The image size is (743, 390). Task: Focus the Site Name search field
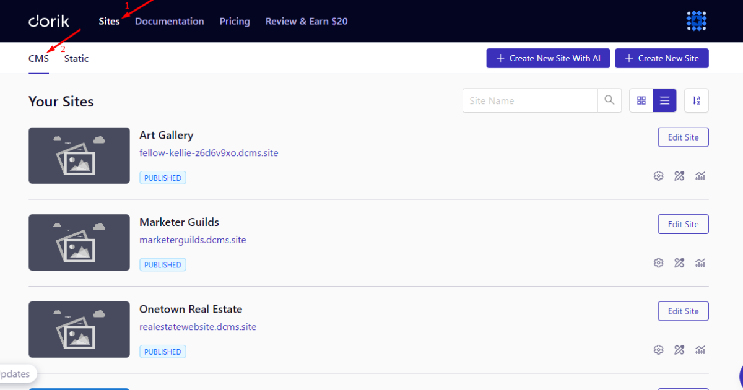pos(530,100)
